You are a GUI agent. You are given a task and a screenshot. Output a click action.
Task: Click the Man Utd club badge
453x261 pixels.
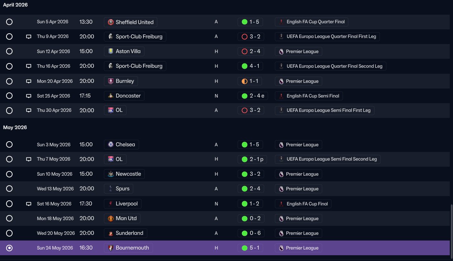pos(111,218)
